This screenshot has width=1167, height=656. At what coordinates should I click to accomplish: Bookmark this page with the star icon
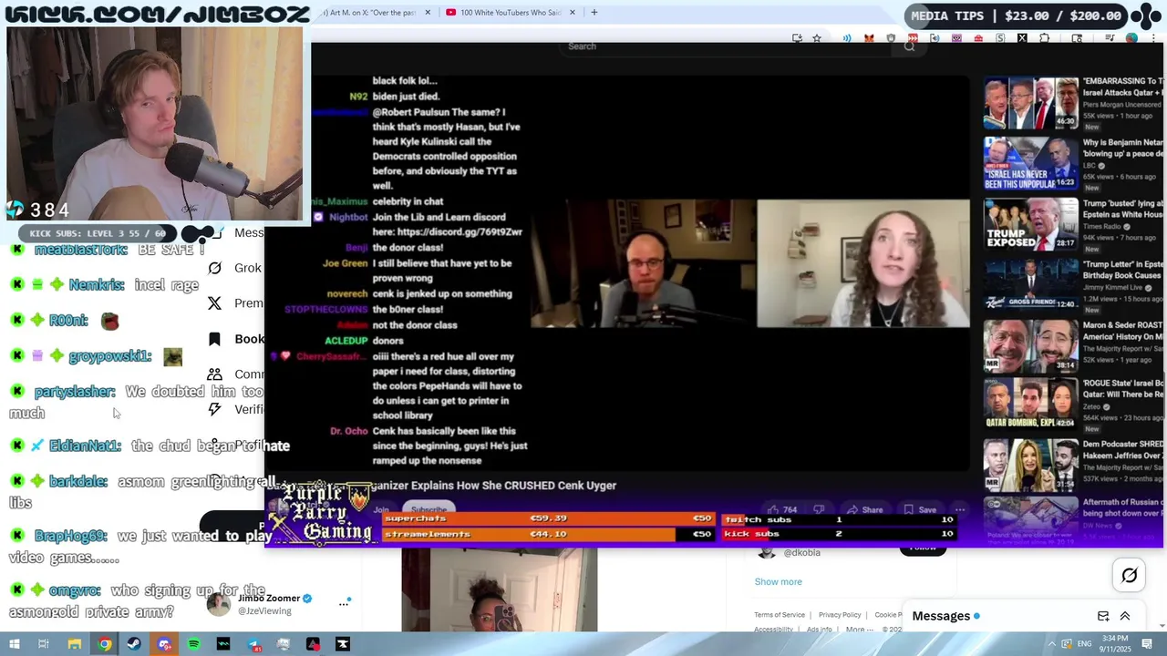(817, 38)
